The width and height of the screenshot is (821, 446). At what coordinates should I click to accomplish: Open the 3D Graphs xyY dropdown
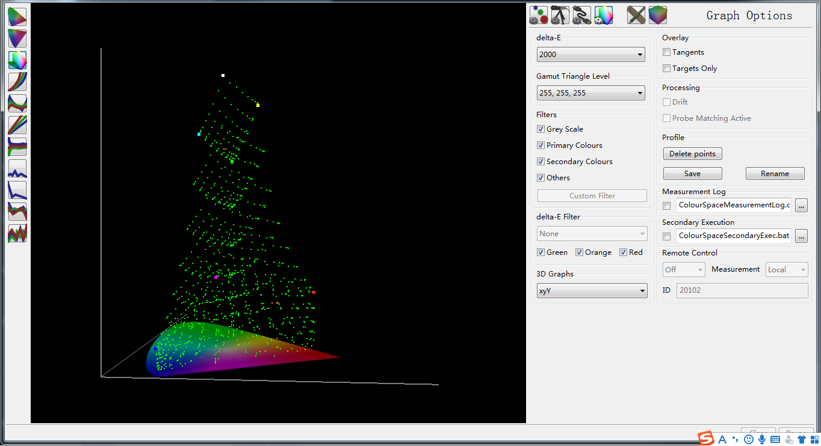click(x=592, y=291)
